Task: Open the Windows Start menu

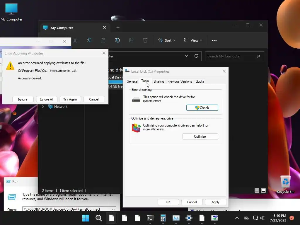Action: click(86, 218)
